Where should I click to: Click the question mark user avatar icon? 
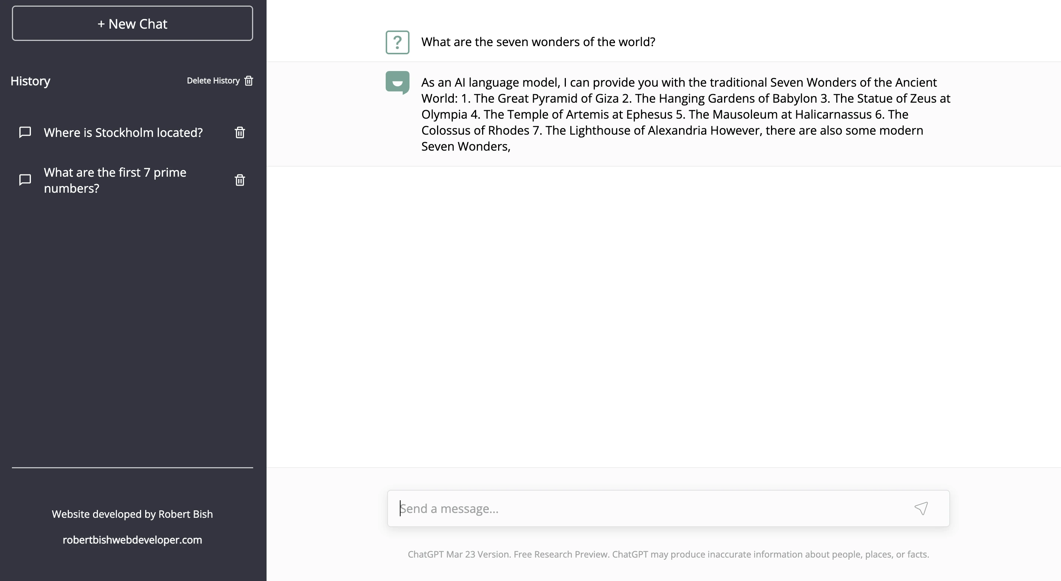coord(397,42)
